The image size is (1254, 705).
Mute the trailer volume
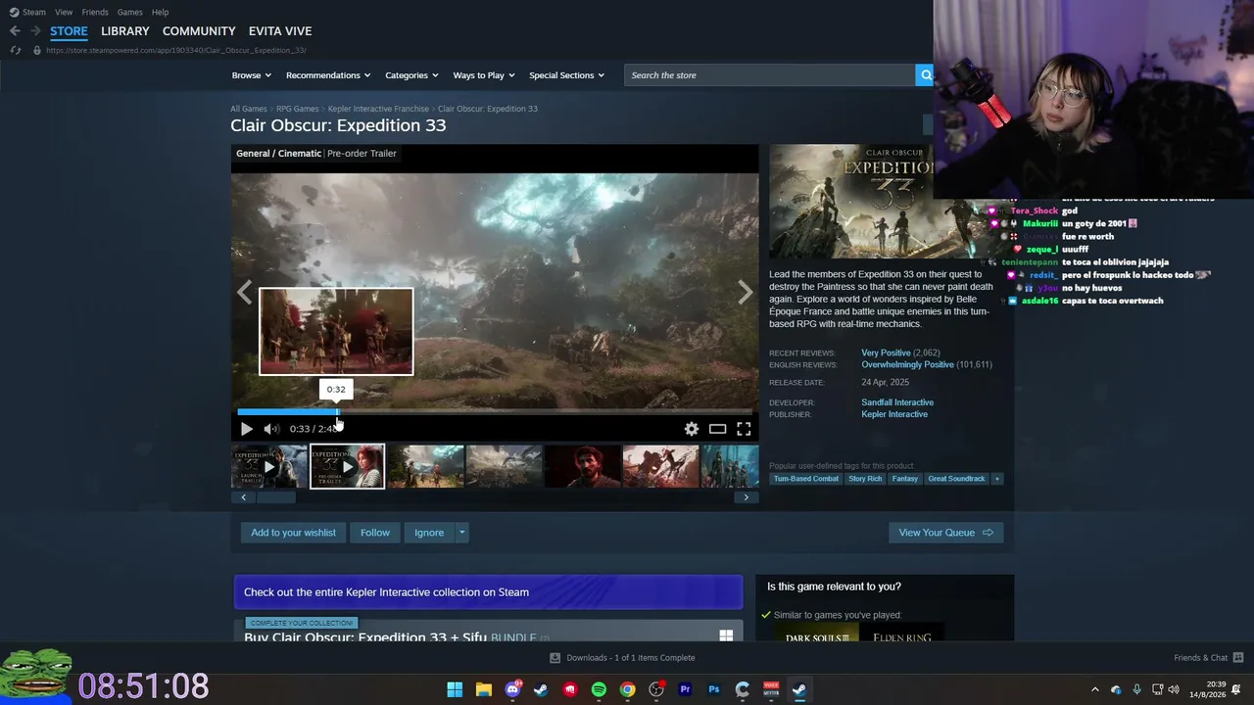click(x=271, y=429)
